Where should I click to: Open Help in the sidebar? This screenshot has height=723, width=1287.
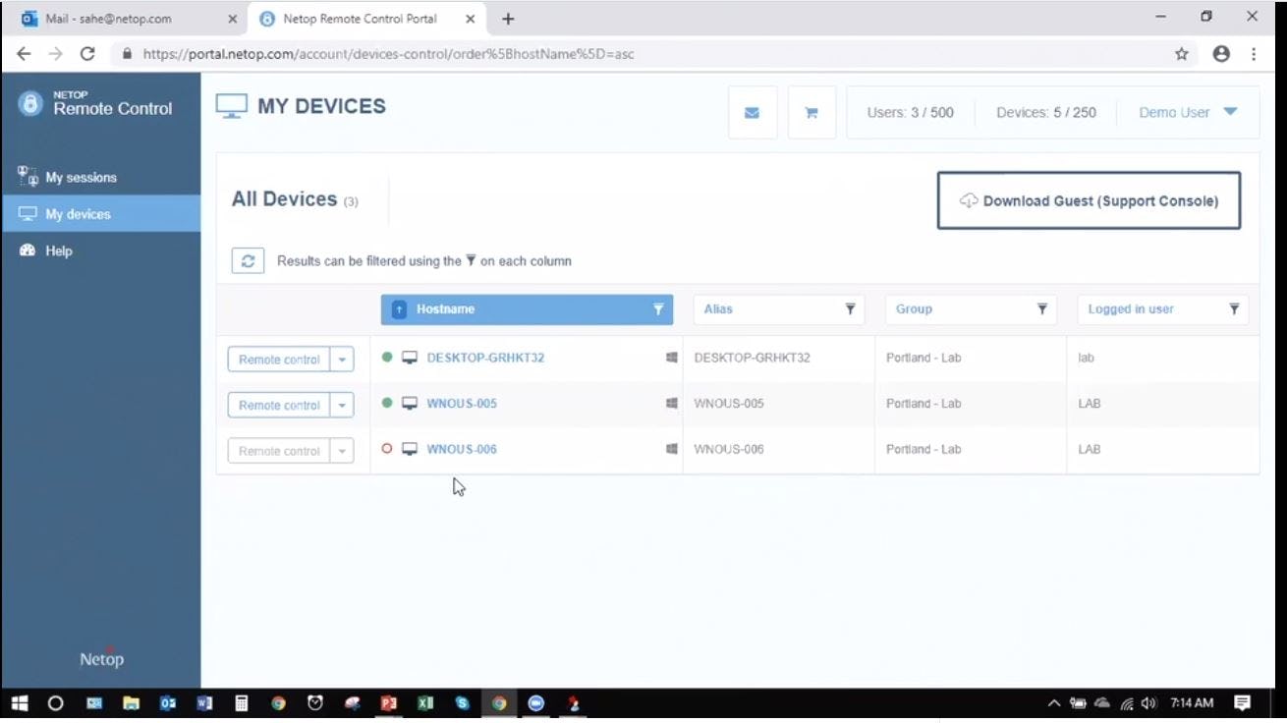click(101, 251)
